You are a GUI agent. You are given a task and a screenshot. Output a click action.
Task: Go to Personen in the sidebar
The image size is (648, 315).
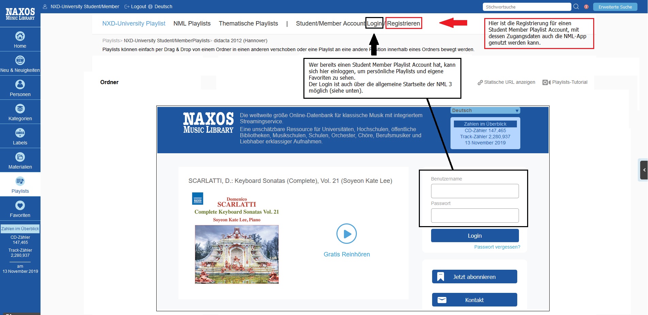(x=20, y=88)
